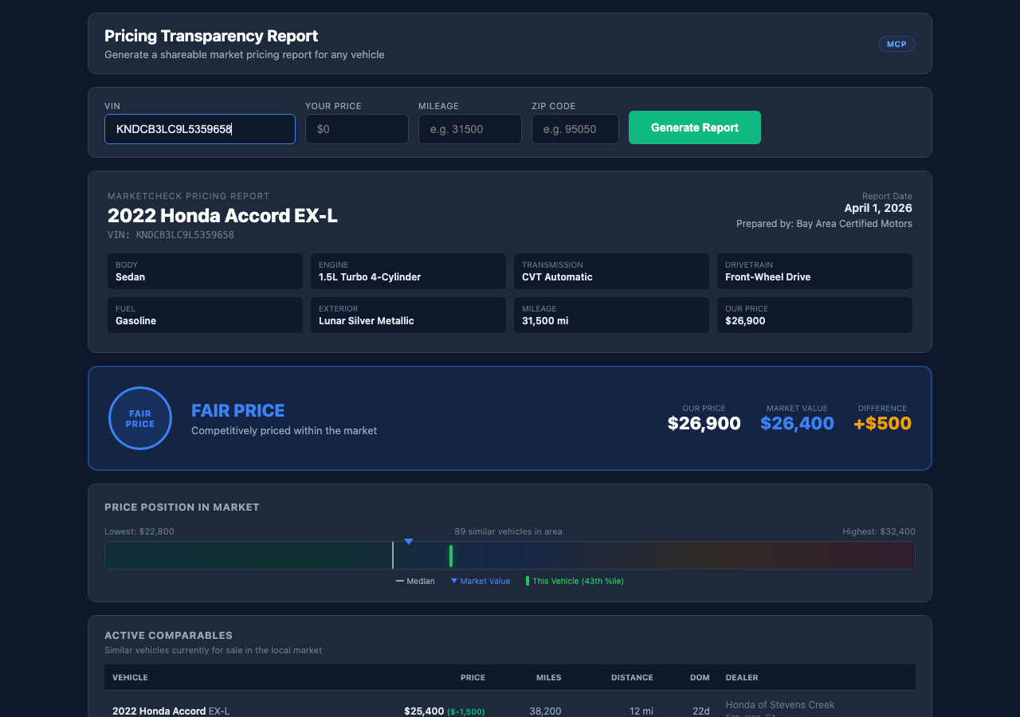Image resolution: width=1020 pixels, height=717 pixels.
Task: Click the DEALER column header
Action: pyautogui.click(x=742, y=678)
